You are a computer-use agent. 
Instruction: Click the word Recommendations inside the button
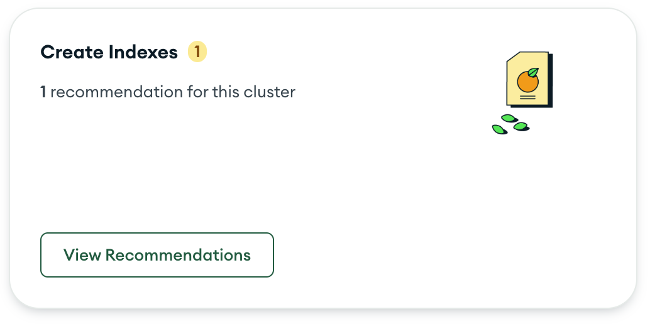tap(178, 255)
